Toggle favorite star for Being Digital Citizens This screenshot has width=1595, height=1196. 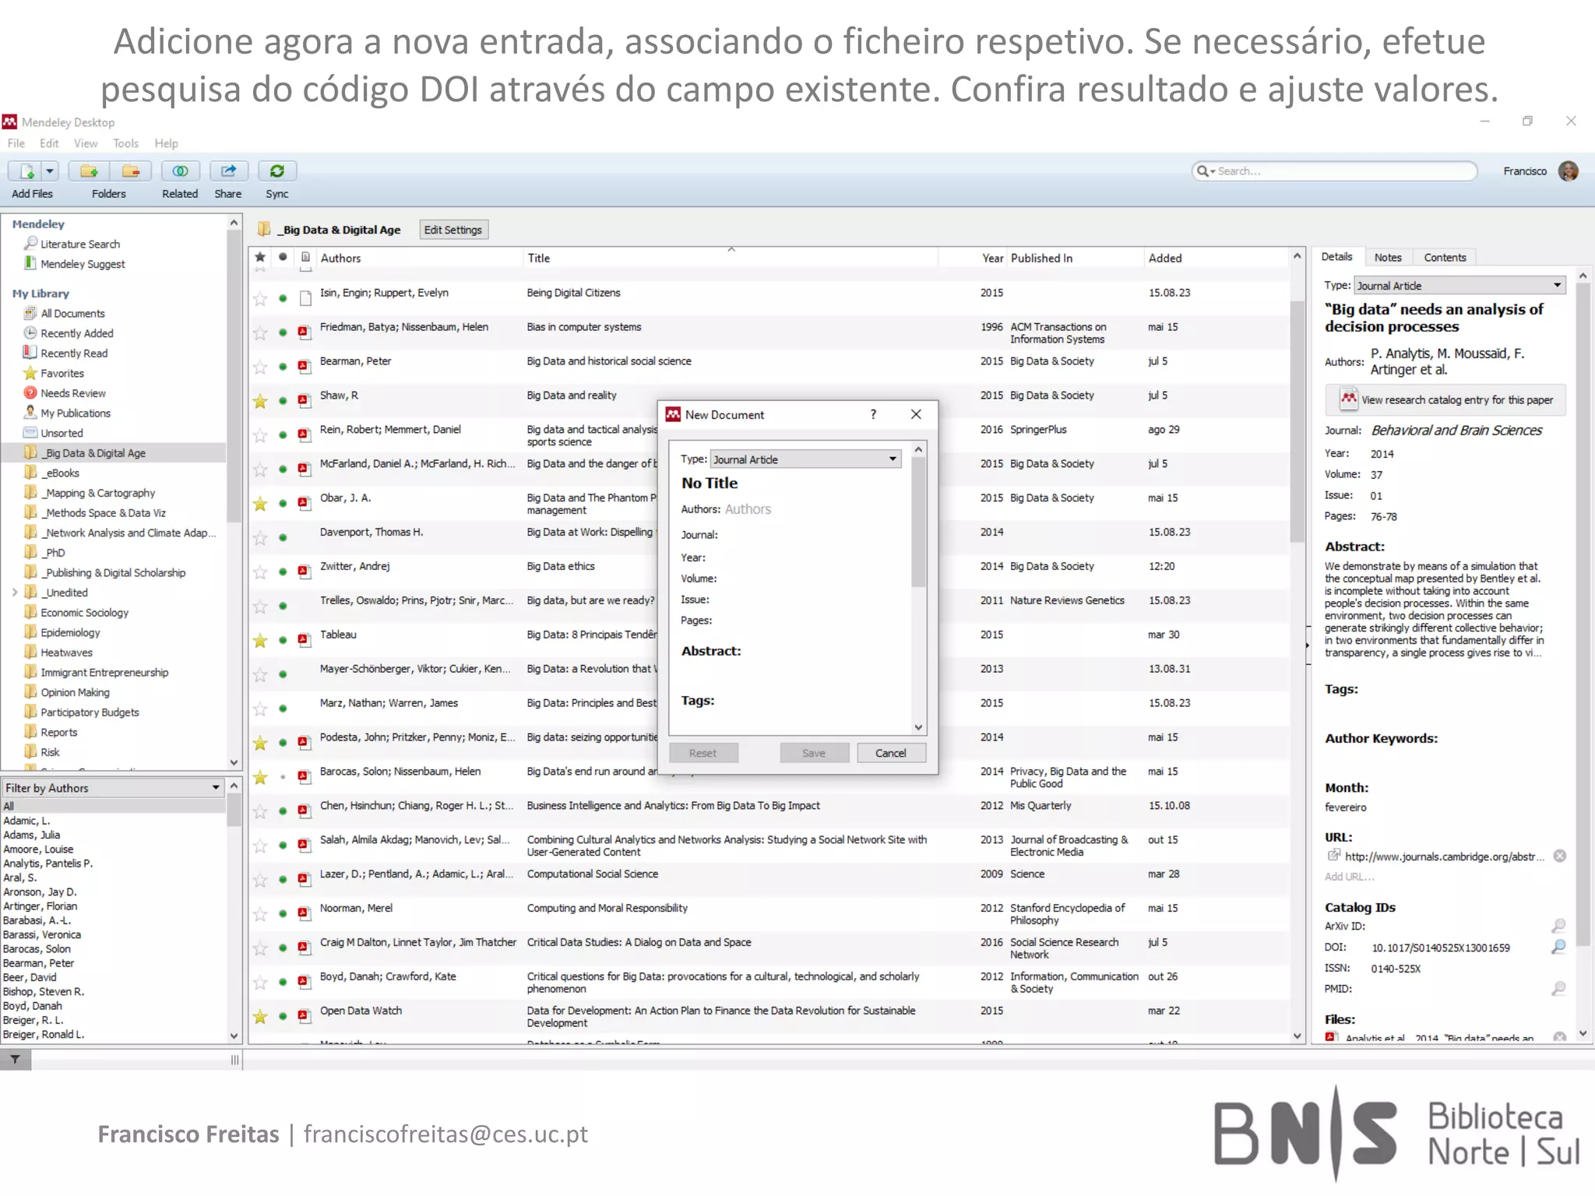260,299
